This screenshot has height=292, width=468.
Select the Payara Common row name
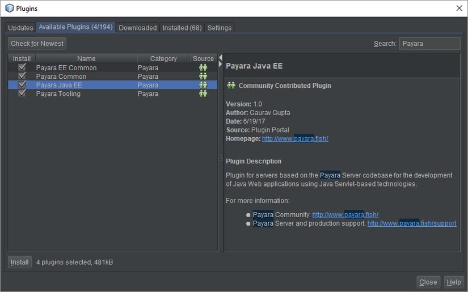[61, 77]
